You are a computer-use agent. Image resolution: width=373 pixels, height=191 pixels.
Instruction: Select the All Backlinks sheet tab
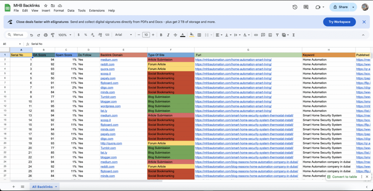tap(44, 187)
